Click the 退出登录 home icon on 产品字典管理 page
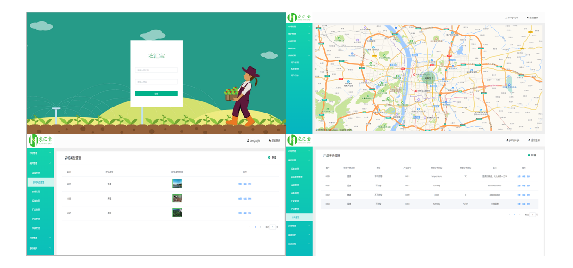 pos(529,140)
